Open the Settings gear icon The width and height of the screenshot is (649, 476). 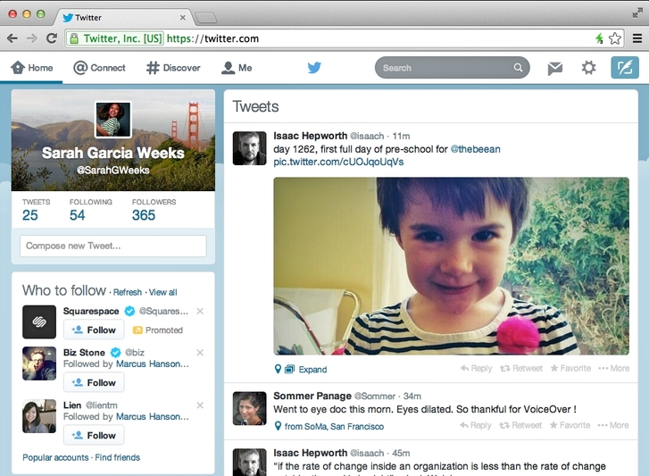(588, 68)
